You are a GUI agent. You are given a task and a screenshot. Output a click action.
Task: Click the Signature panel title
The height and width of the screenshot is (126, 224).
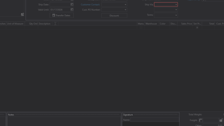tap(128, 115)
